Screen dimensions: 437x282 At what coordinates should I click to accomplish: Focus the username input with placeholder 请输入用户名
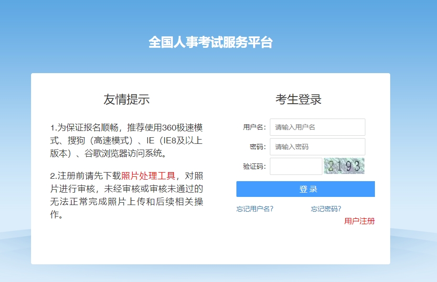coord(318,127)
